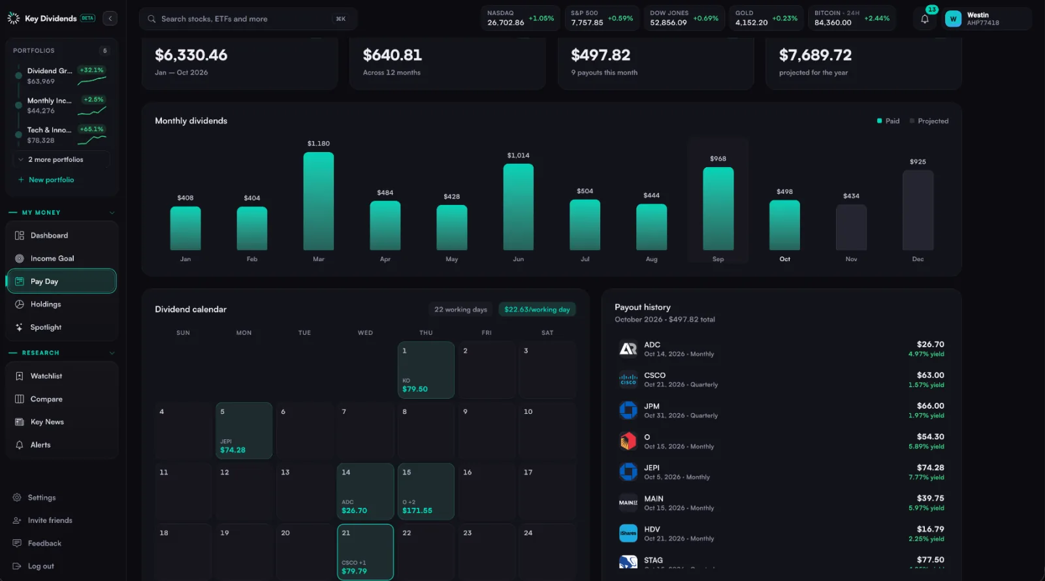Viewport: 1045px width, 581px height.
Task: Go to Income Goal
Action: click(x=61, y=259)
